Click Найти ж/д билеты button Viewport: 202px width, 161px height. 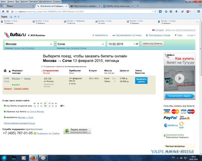[153, 44]
